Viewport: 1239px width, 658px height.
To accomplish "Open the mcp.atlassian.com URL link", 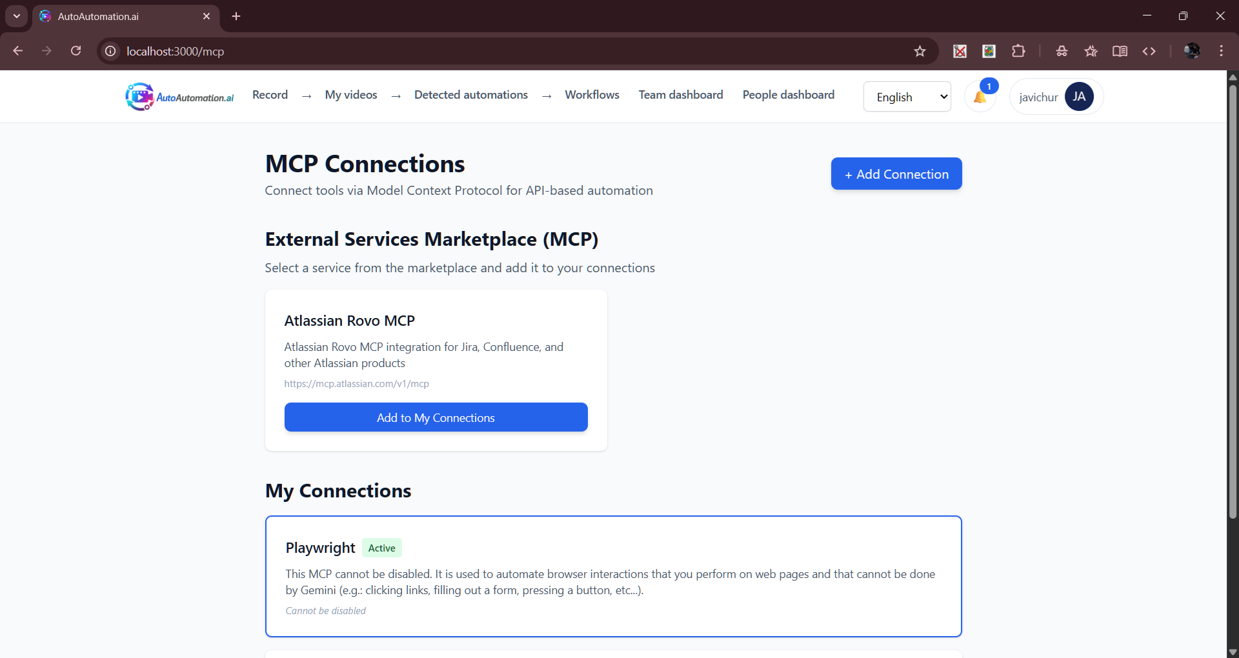I will pyautogui.click(x=356, y=384).
